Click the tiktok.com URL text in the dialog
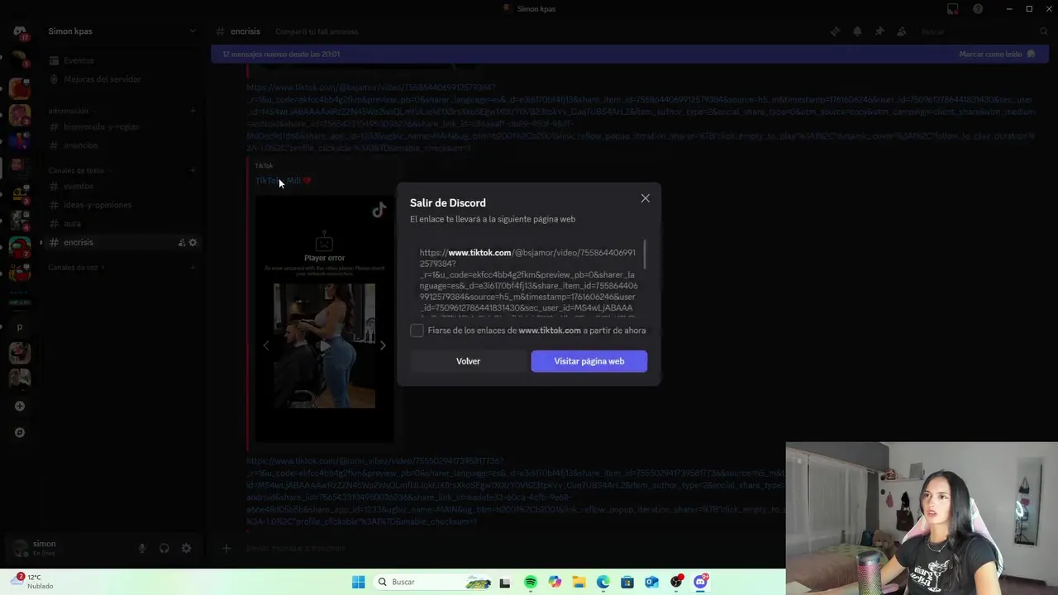Screen dimensions: 1058x595 pyautogui.click(x=527, y=279)
